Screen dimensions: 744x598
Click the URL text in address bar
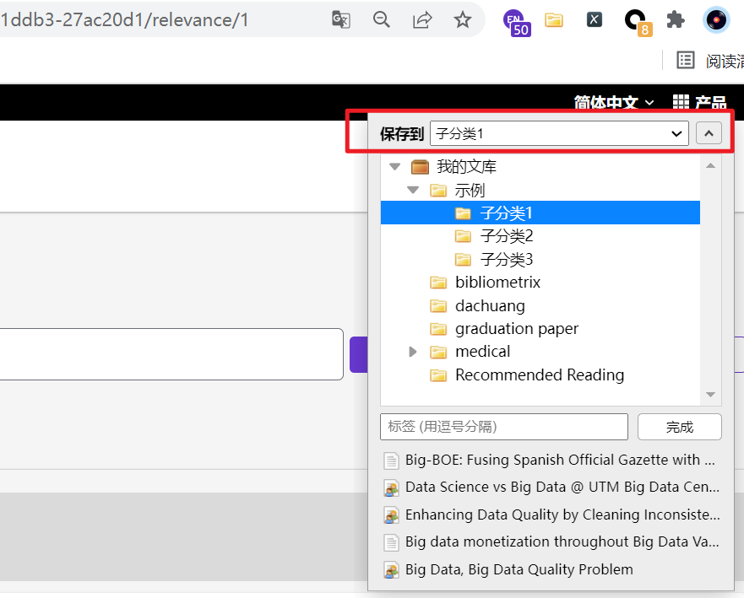(124, 20)
